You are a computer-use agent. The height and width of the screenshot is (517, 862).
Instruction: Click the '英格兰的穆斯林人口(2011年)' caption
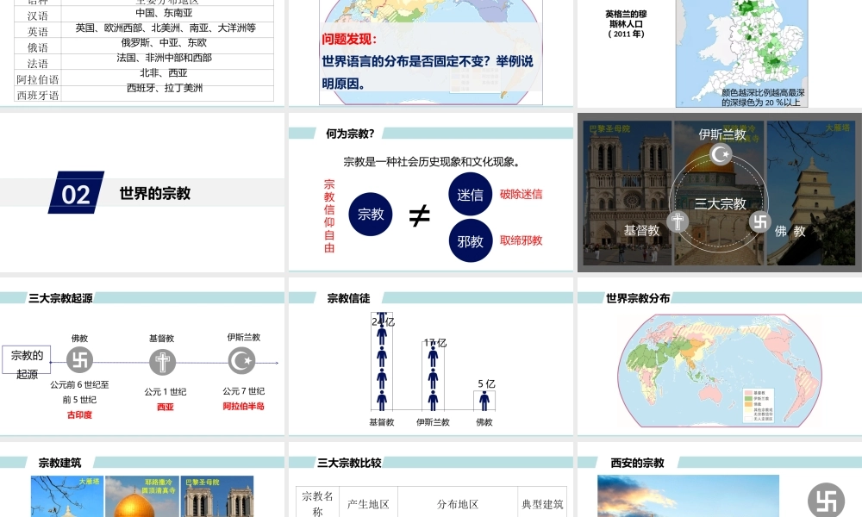click(626, 23)
